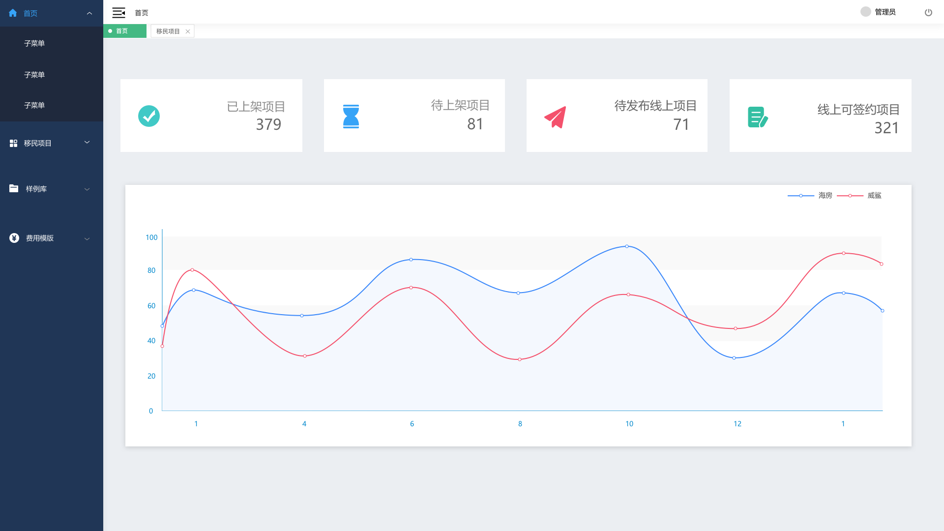The height and width of the screenshot is (531, 944).
Task: Click the 样例库 folder icon
Action: click(14, 189)
